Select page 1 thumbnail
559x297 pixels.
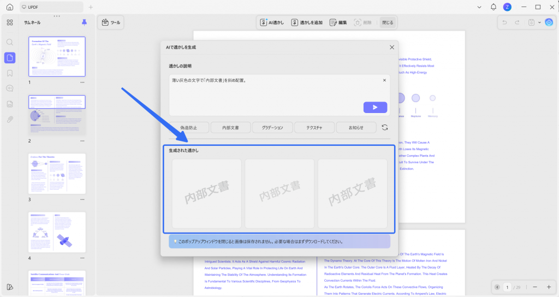(x=57, y=56)
